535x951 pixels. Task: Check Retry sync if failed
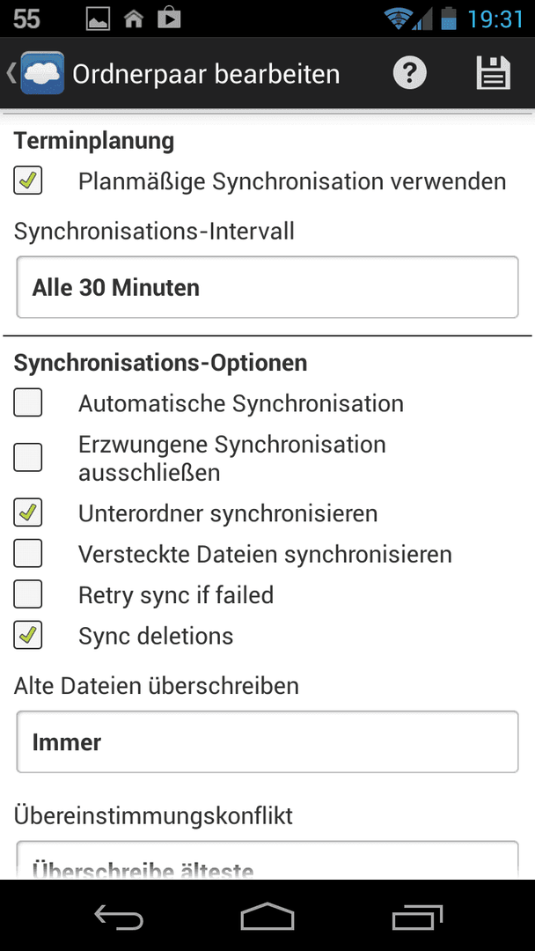pyautogui.click(x=28, y=593)
